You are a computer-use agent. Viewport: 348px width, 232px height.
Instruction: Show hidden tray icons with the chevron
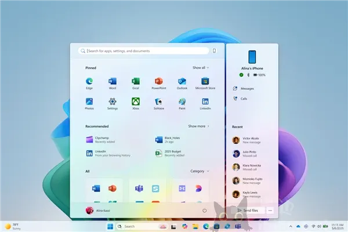click(x=291, y=226)
